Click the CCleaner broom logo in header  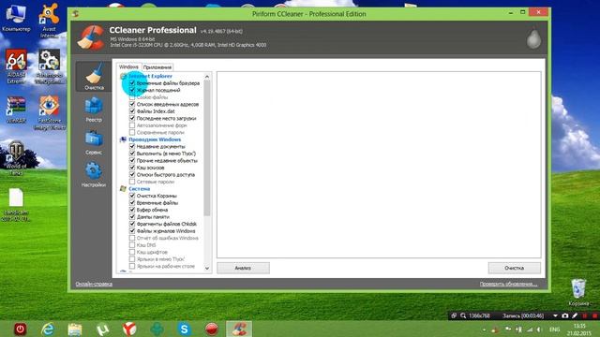[90, 37]
